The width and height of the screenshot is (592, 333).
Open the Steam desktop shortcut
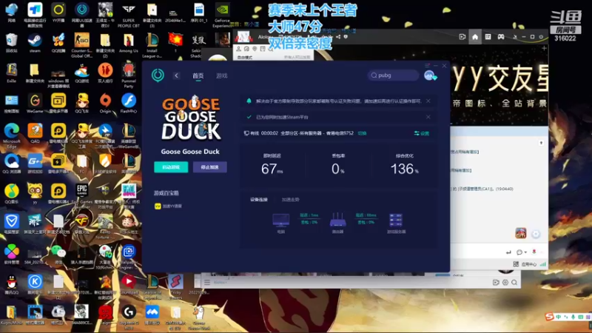pos(35,43)
